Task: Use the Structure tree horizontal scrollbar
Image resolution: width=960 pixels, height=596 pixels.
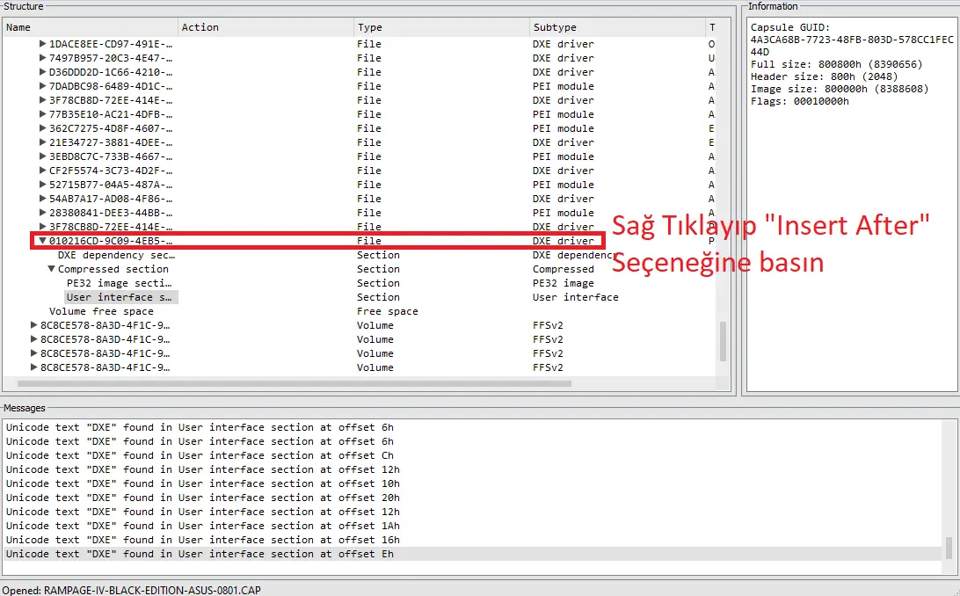Action: [x=294, y=383]
